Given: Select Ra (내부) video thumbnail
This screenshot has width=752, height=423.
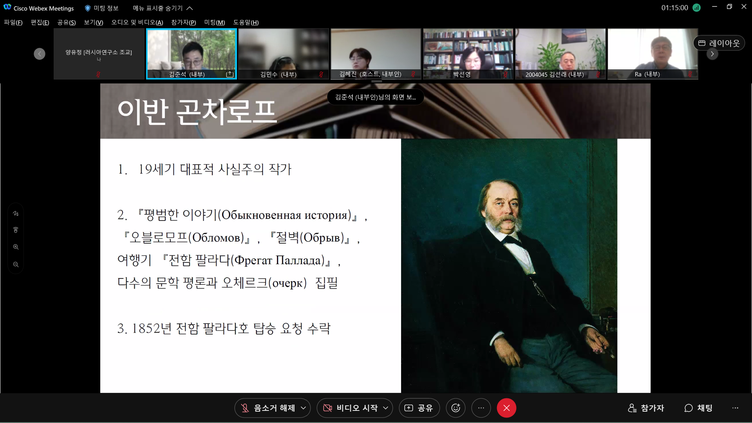Looking at the screenshot, I should tap(653, 54).
